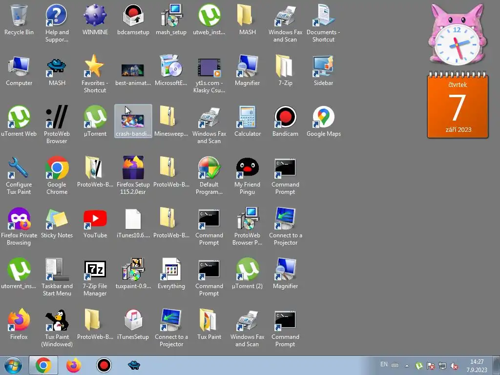Open Configure Tux Paint shortcut
The height and width of the screenshot is (375, 500).
tap(19, 175)
